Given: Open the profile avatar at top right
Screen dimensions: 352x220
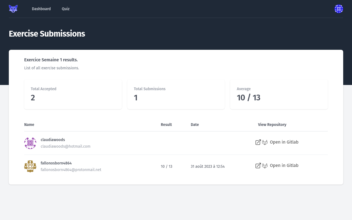Looking at the screenshot, I should (x=339, y=9).
